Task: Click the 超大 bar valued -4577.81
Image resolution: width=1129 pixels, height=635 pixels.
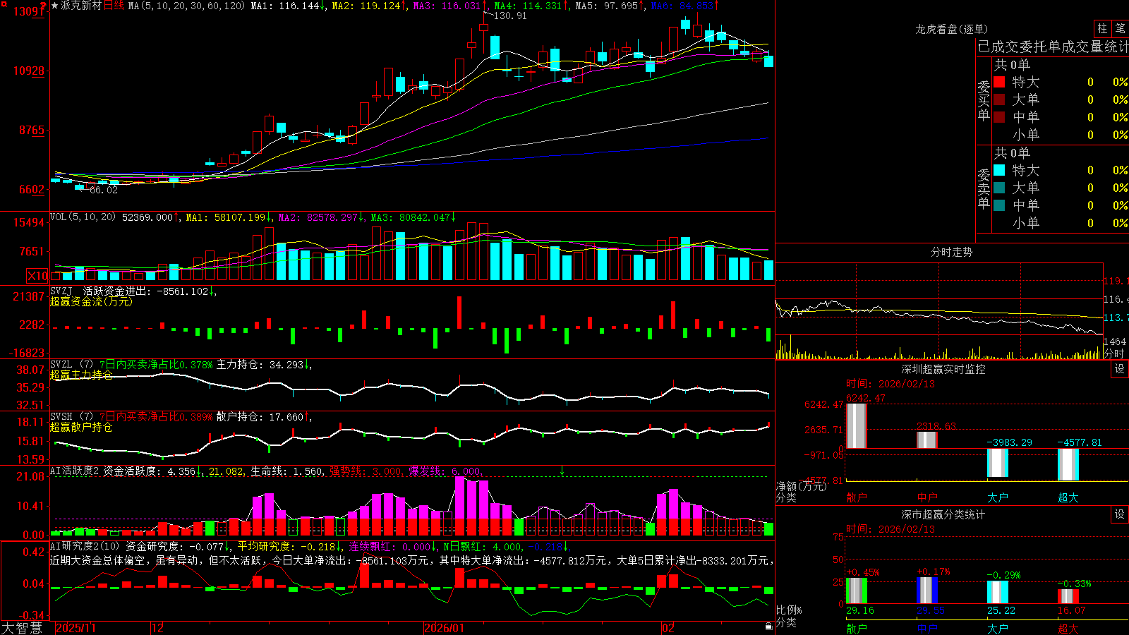Action: pyautogui.click(x=1068, y=464)
